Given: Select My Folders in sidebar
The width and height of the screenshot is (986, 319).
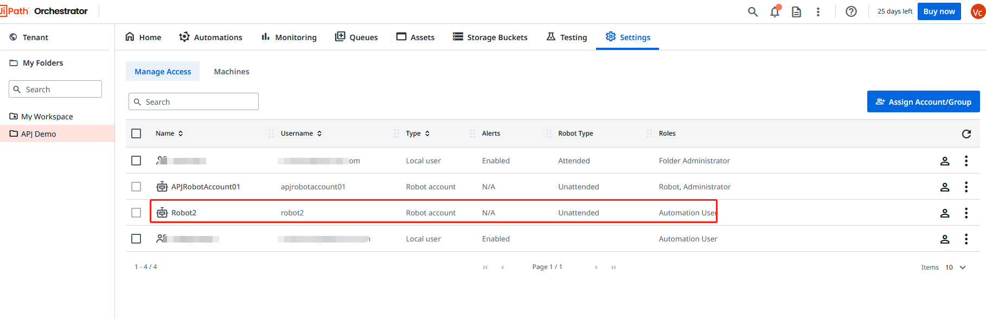Looking at the screenshot, I should coord(36,63).
